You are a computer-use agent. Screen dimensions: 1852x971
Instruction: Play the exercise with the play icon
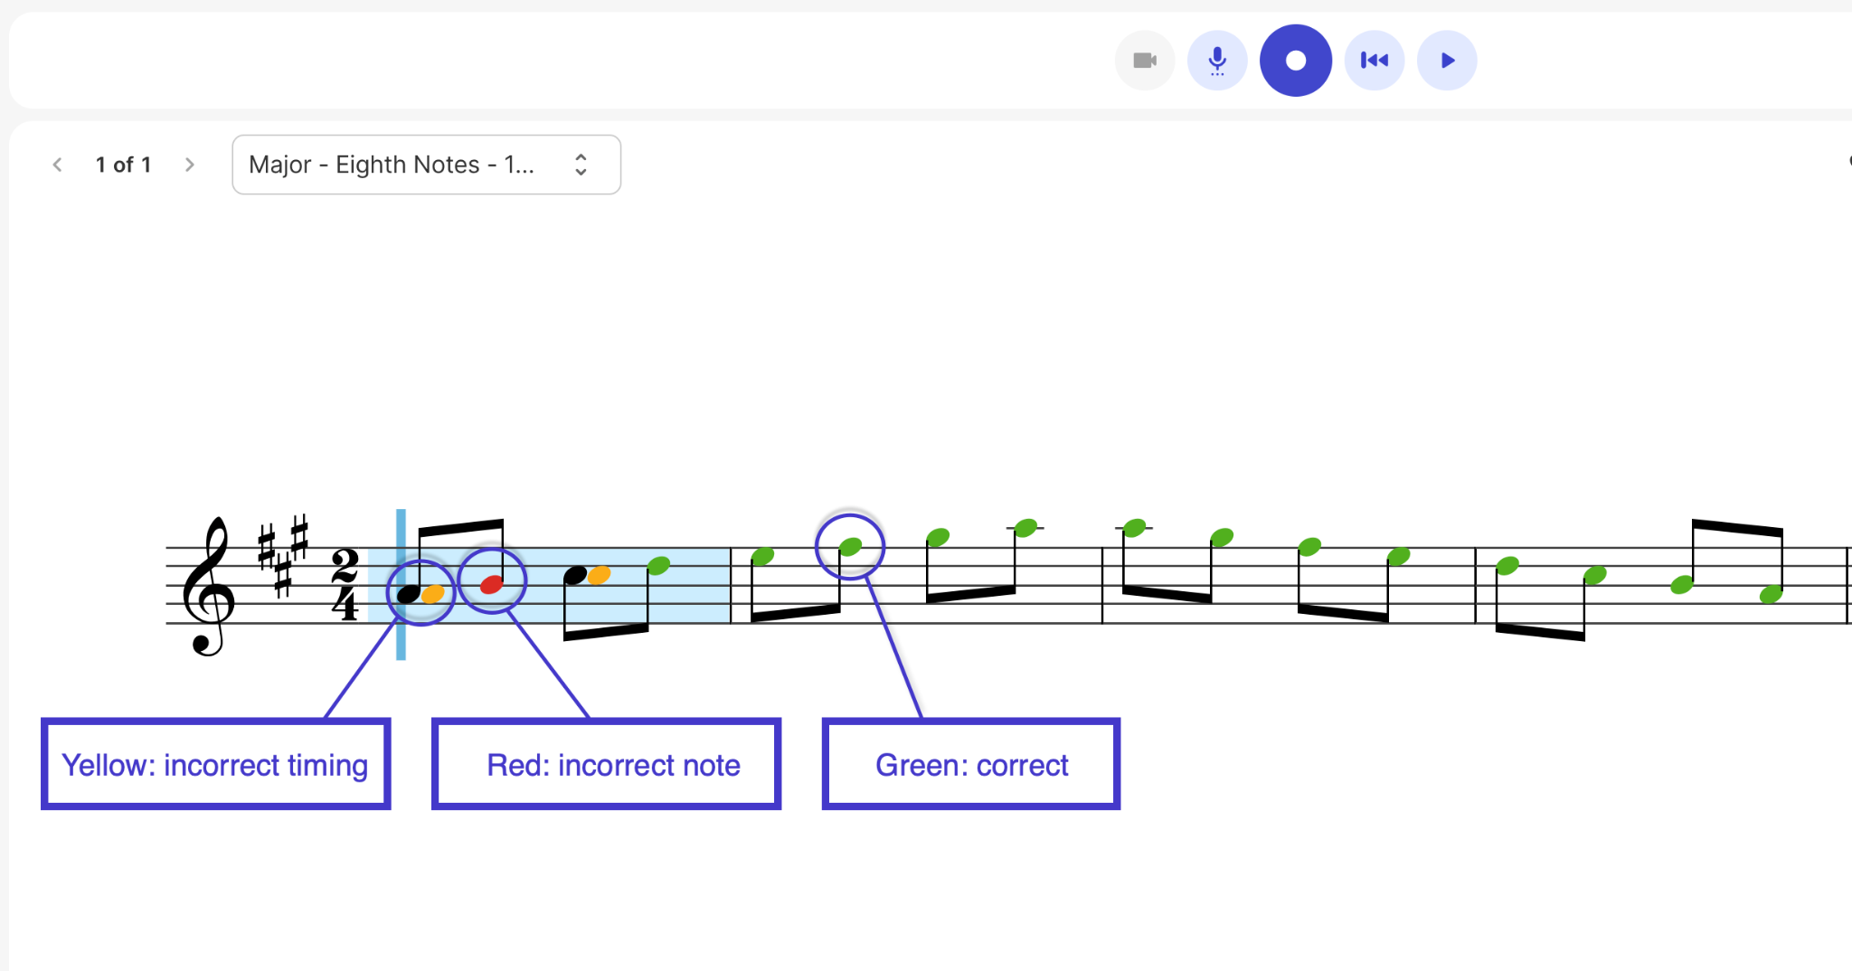(1447, 61)
